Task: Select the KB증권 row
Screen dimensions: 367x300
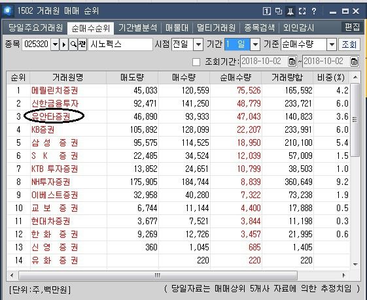Action: (178, 130)
